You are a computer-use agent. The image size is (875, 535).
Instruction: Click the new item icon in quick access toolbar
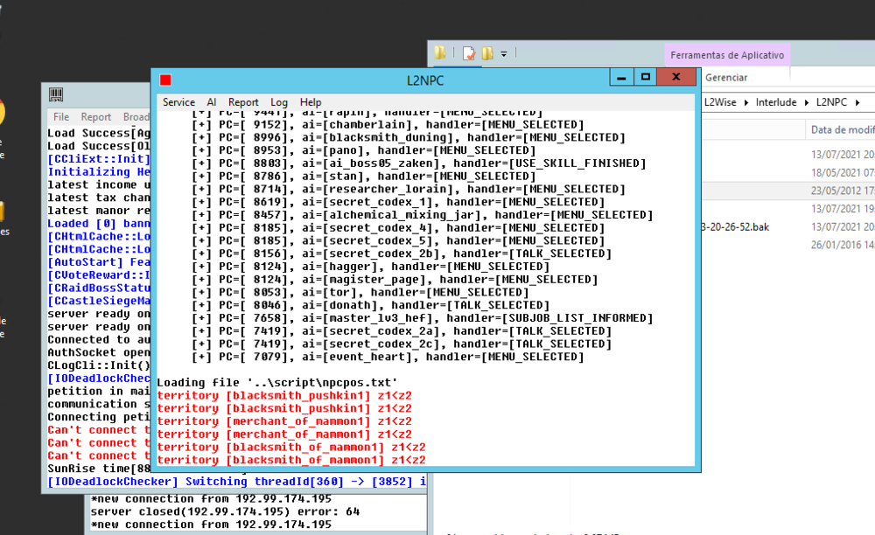(468, 52)
